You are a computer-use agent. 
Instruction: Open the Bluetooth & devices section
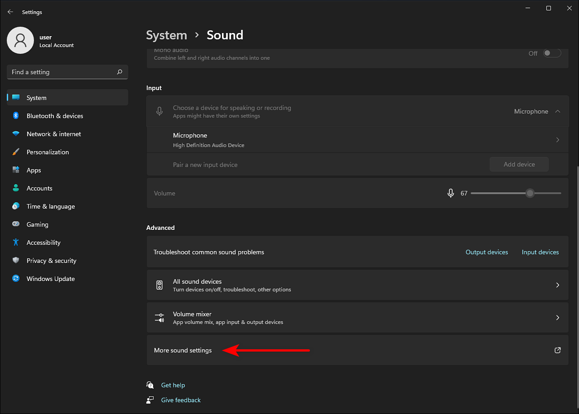point(55,116)
